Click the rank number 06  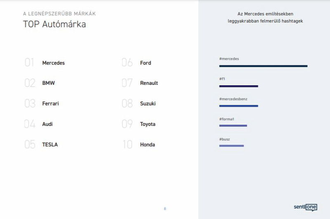point(127,62)
